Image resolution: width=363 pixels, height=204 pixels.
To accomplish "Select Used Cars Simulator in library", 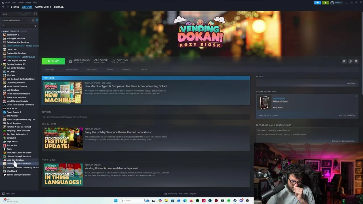I will [x=15, y=160].
